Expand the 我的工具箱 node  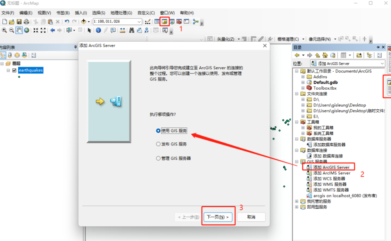(x=303, y=127)
